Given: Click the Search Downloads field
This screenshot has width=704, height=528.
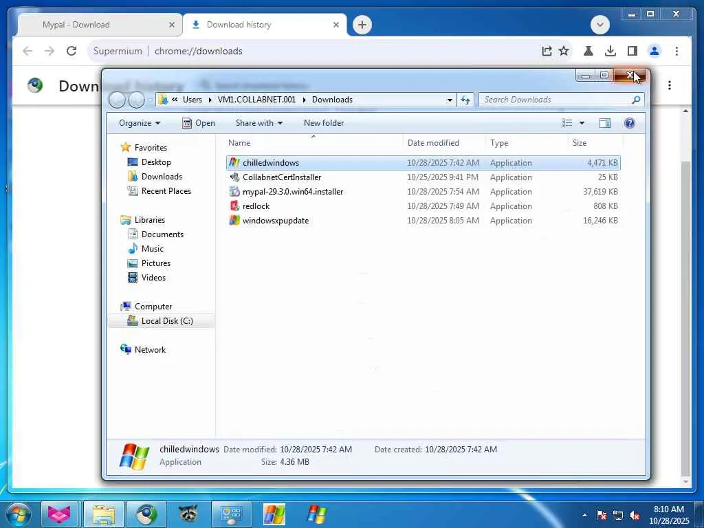Looking at the screenshot, I should tap(561, 100).
